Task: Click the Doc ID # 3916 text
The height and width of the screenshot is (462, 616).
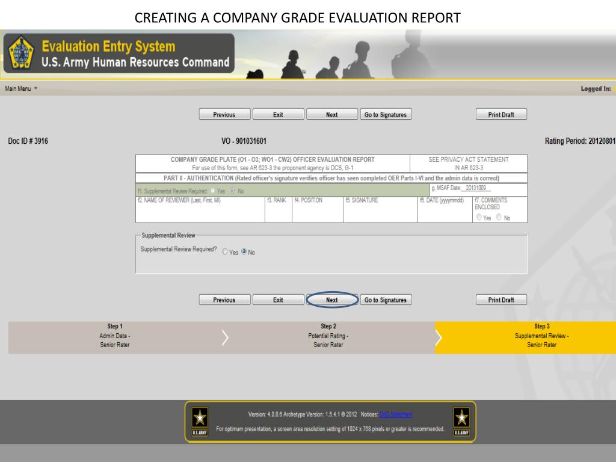Action: pyautogui.click(x=28, y=141)
